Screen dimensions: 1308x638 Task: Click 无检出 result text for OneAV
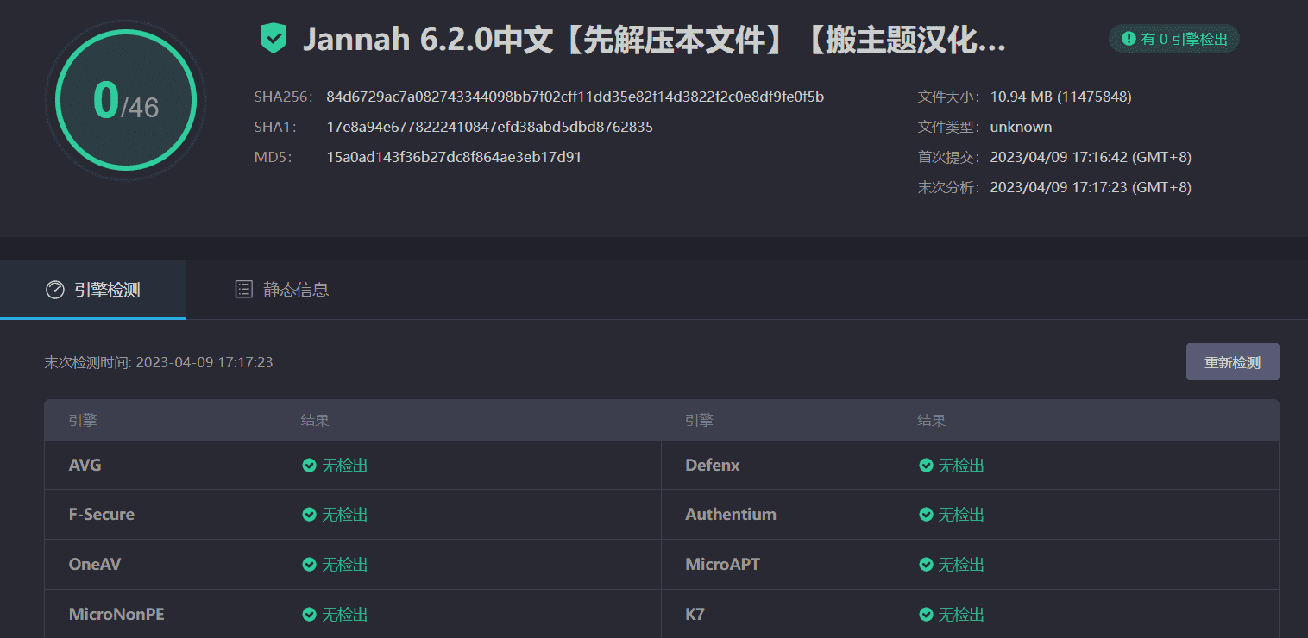coord(345,565)
